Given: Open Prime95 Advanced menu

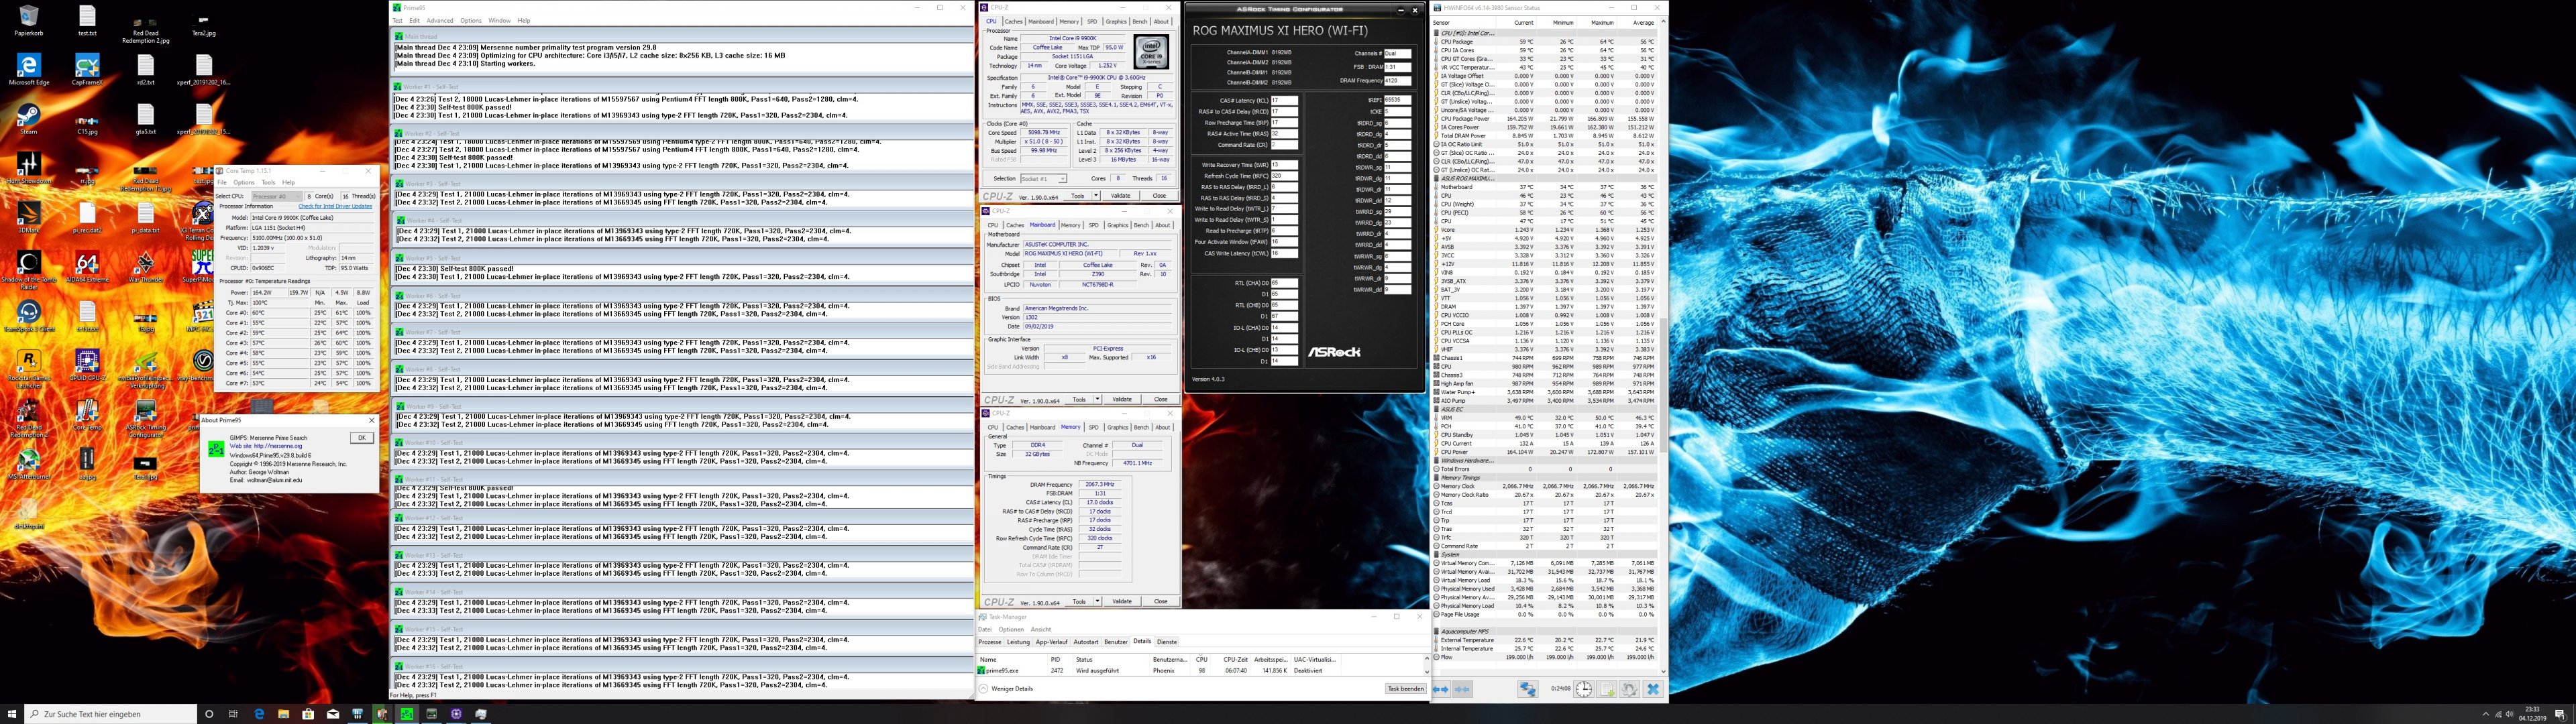Looking at the screenshot, I should pos(439,20).
